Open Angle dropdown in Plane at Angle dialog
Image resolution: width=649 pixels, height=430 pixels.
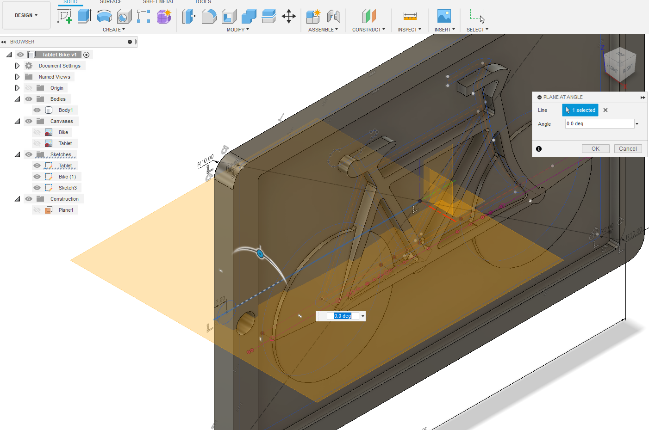[637, 124]
